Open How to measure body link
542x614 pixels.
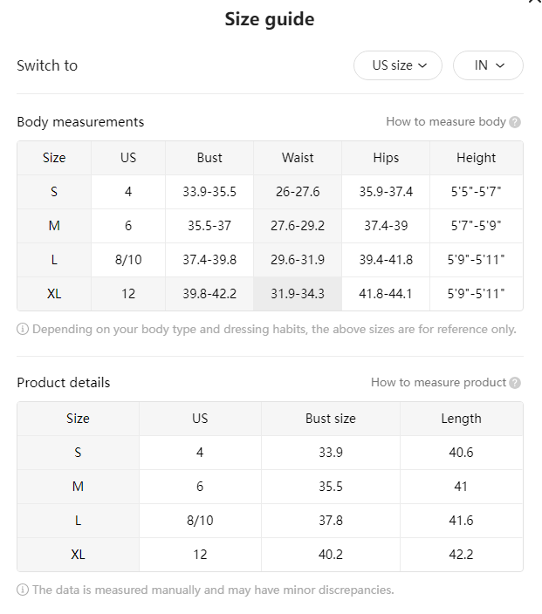[446, 122]
